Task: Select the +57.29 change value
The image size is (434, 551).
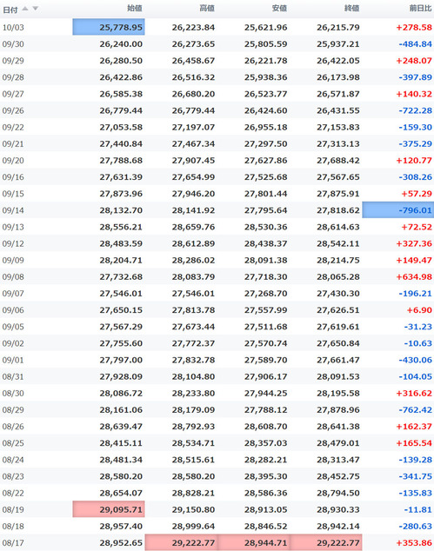Action: click(x=417, y=194)
